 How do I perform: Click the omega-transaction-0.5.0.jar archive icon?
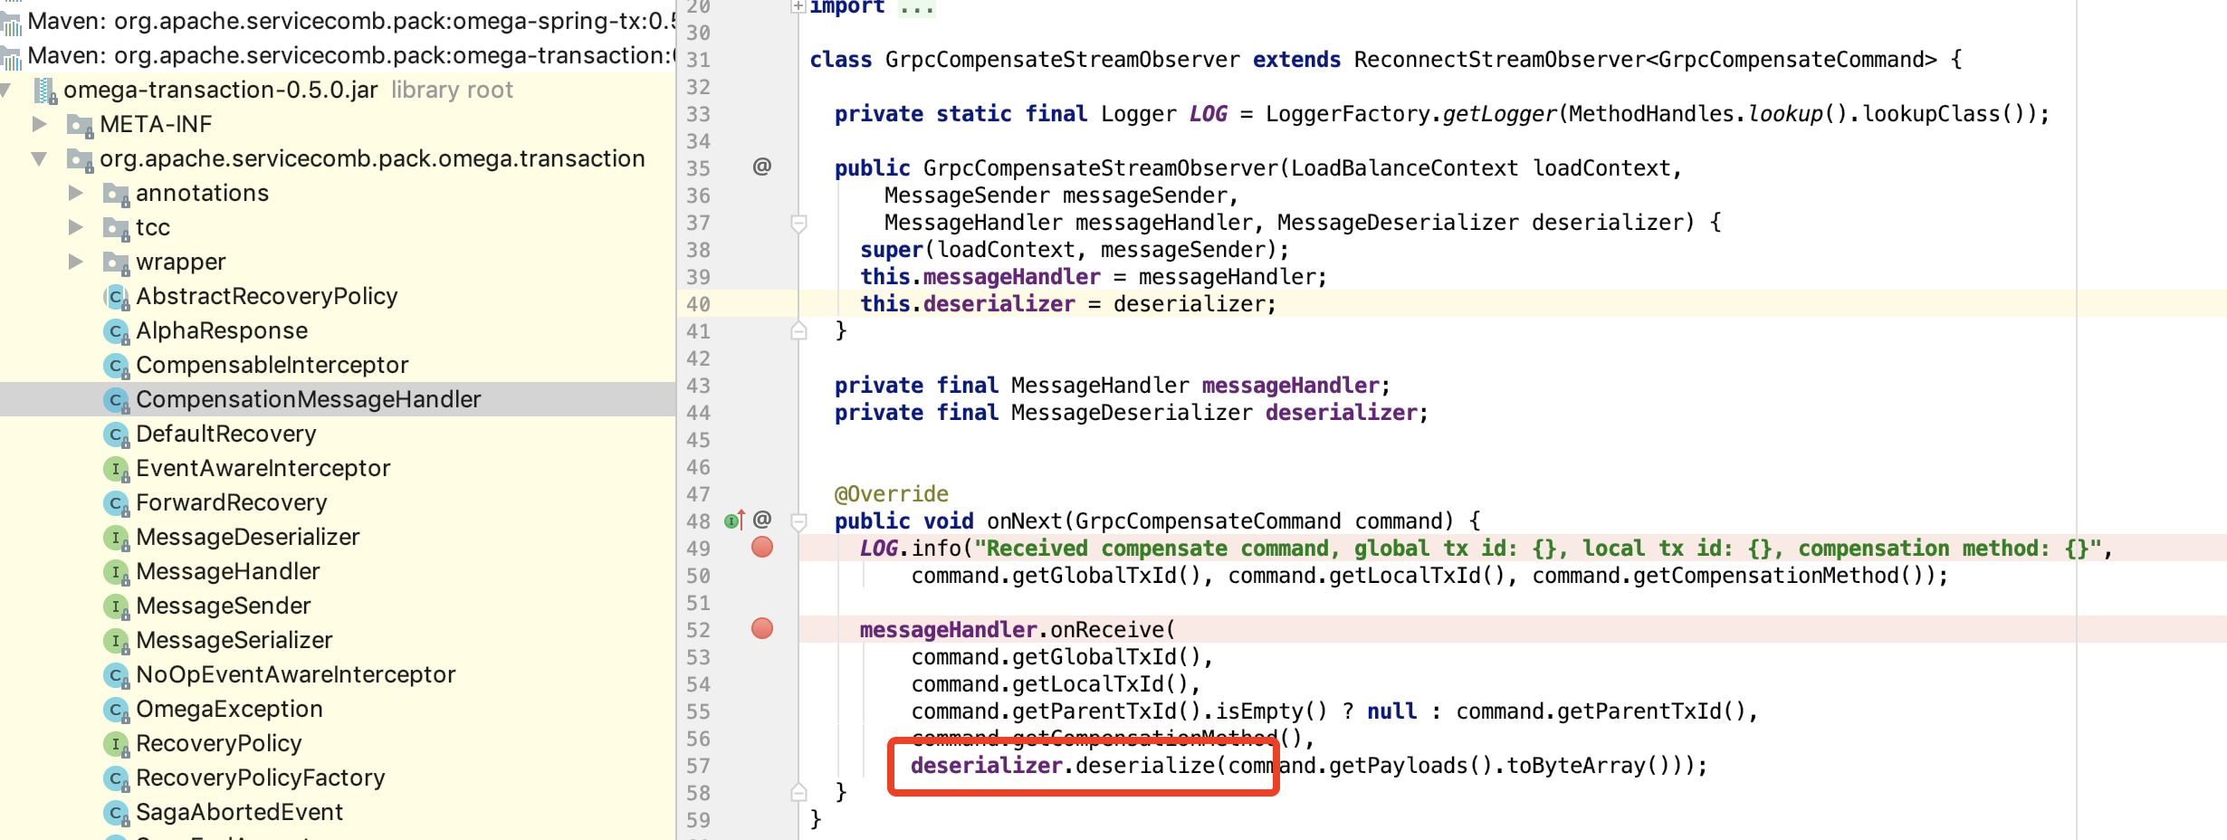(x=45, y=91)
